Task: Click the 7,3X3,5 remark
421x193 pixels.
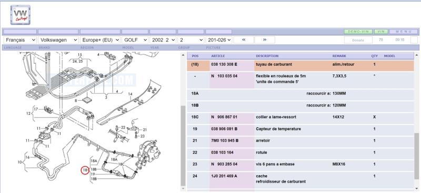Action: click(x=339, y=76)
